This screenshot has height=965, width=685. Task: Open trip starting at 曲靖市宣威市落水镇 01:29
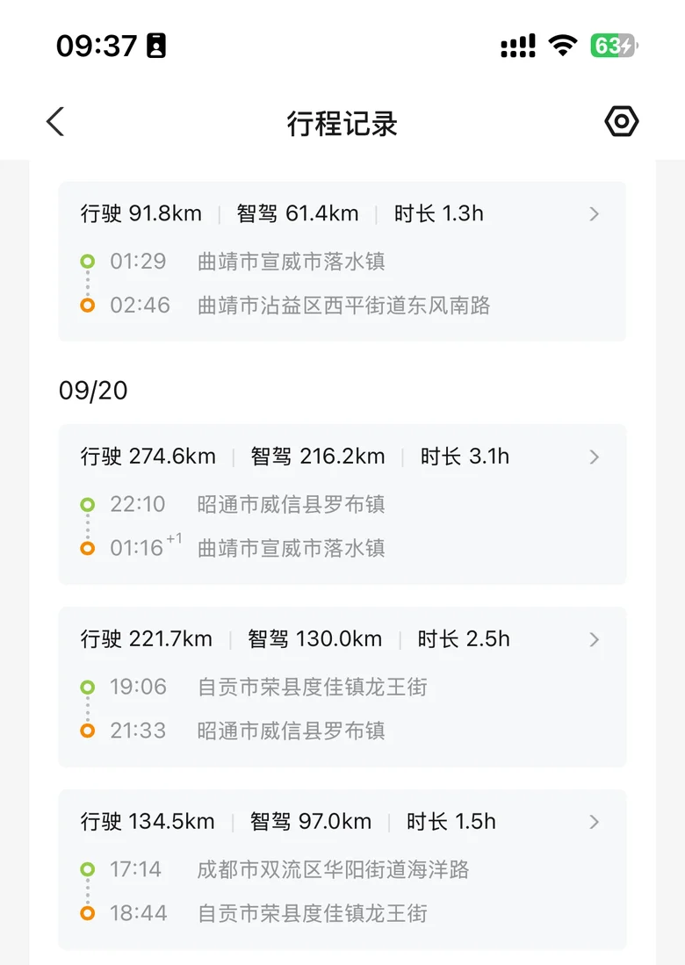342,262
